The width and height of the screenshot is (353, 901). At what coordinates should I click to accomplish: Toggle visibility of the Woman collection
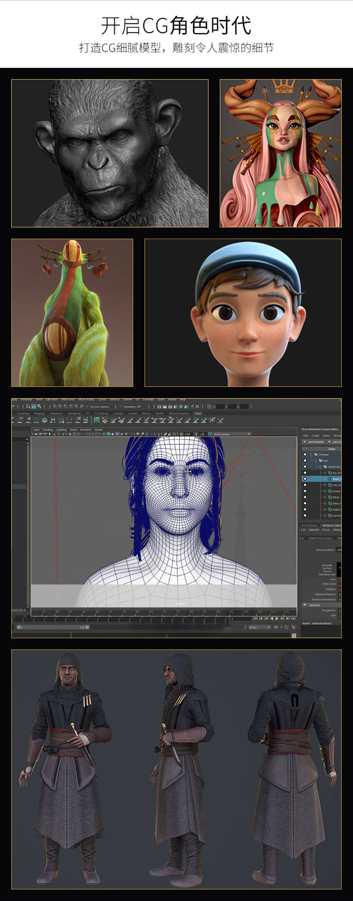305,454
